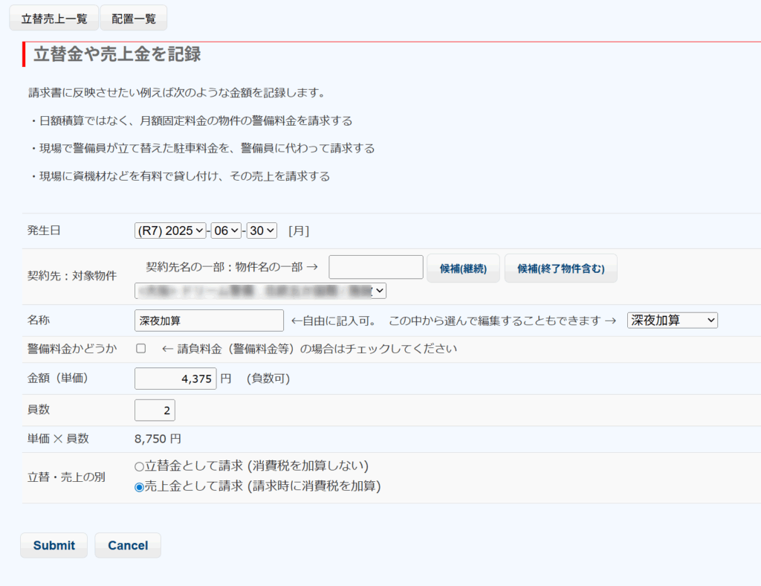Choose the 売上金として請求 radio button
The image size is (761, 586).
[139, 487]
